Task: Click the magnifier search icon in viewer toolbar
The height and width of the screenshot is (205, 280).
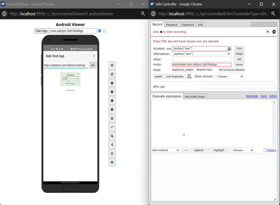Action: click(112, 136)
